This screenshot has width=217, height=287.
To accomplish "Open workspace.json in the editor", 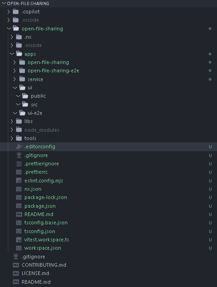I will pos(43,248).
